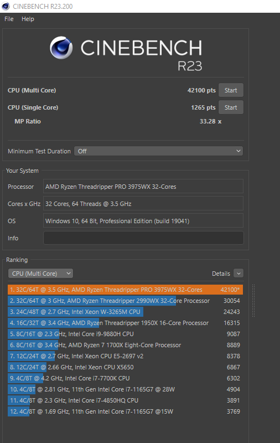Select the Xeon E5-2697 v2 ranking row

[x=125, y=356]
